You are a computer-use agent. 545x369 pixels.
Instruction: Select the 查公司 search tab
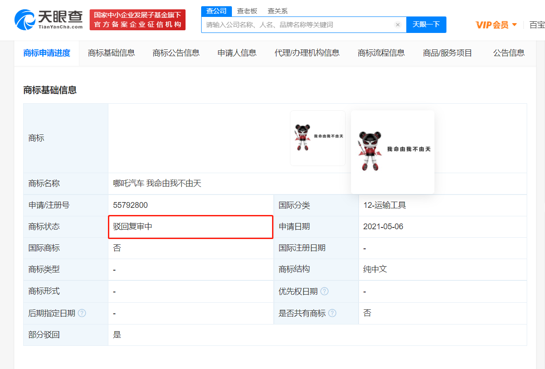click(x=216, y=11)
